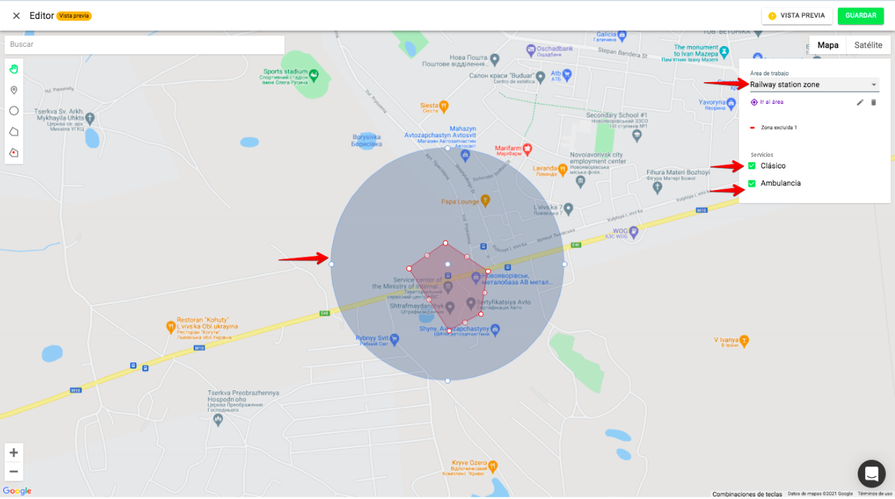Uncheck the Clásico service checkbox
895x499 pixels.
click(x=752, y=166)
